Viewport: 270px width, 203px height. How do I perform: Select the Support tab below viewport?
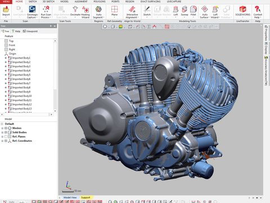(x=85, y=197)
